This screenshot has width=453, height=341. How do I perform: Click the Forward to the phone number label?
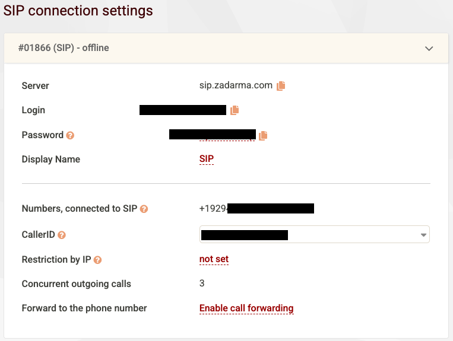[x=84, y=308]
